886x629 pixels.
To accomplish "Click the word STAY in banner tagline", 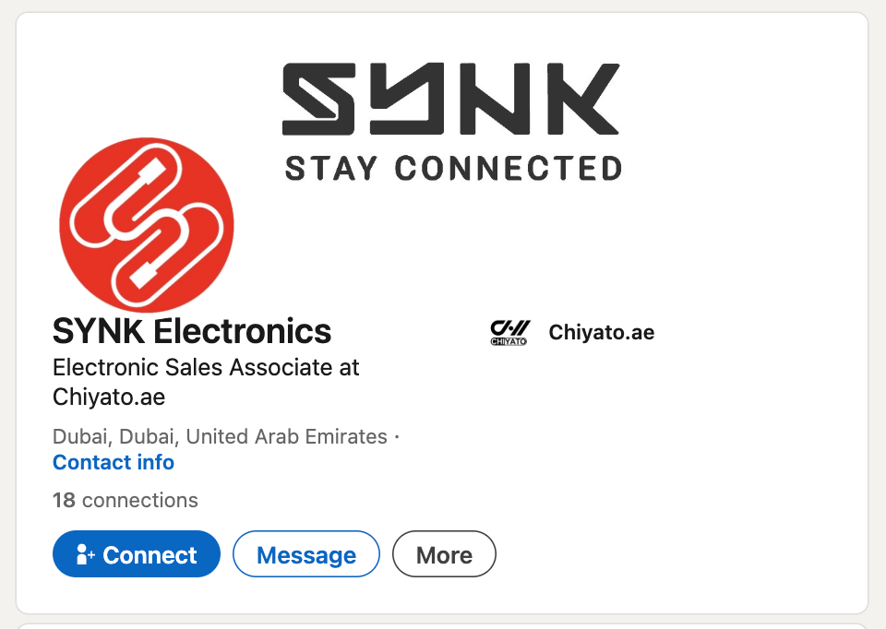I will [331, 169].
